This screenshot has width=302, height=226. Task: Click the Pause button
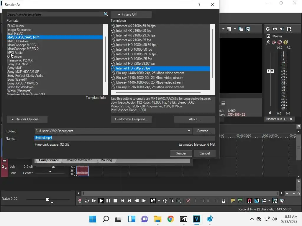click(x=108, y=201)
